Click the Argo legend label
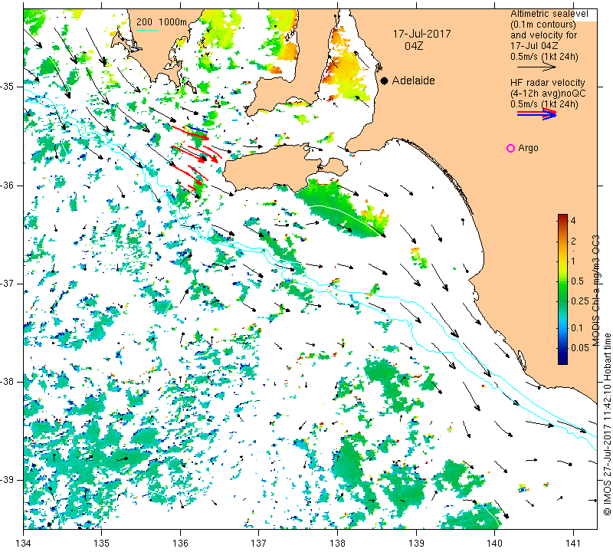613x552 pixels. pyautogui.click(x=528, y=148)
